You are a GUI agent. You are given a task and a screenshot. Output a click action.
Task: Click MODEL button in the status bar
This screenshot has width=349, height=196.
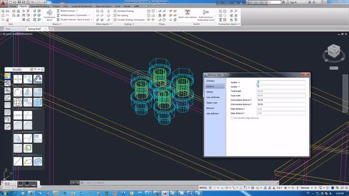[203, 188]
